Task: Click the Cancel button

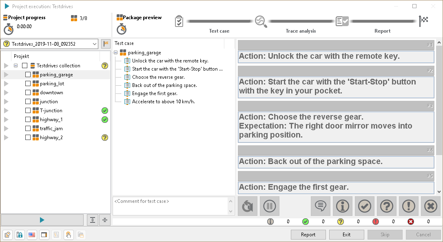Action: (x=423, y=235)
